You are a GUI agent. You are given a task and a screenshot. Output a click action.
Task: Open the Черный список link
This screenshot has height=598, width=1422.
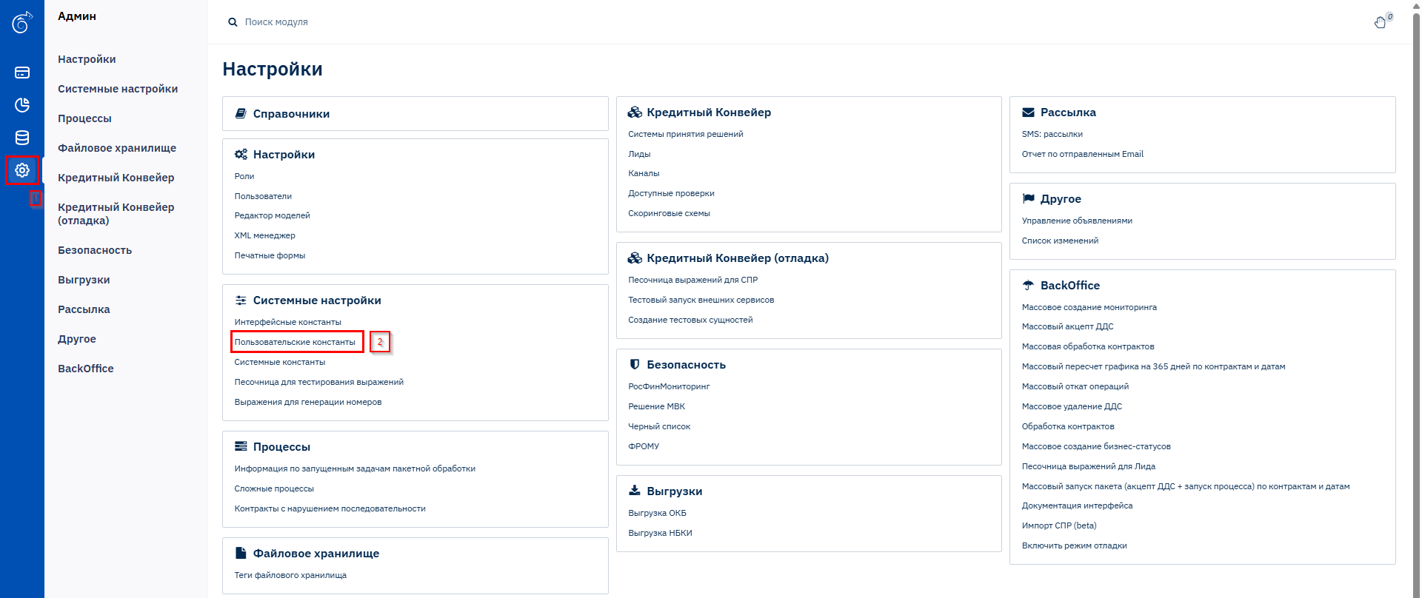[x=659, y=426]
